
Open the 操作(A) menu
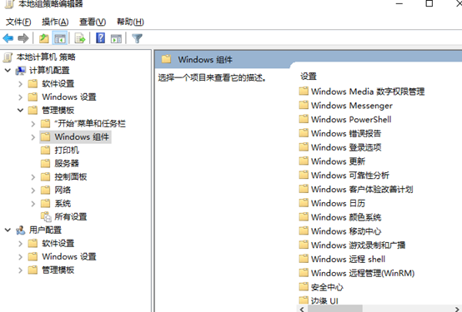[x=55, y=22]
